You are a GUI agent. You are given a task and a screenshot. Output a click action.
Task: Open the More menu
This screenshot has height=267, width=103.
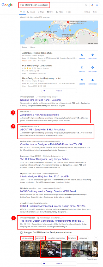(69, 12)
